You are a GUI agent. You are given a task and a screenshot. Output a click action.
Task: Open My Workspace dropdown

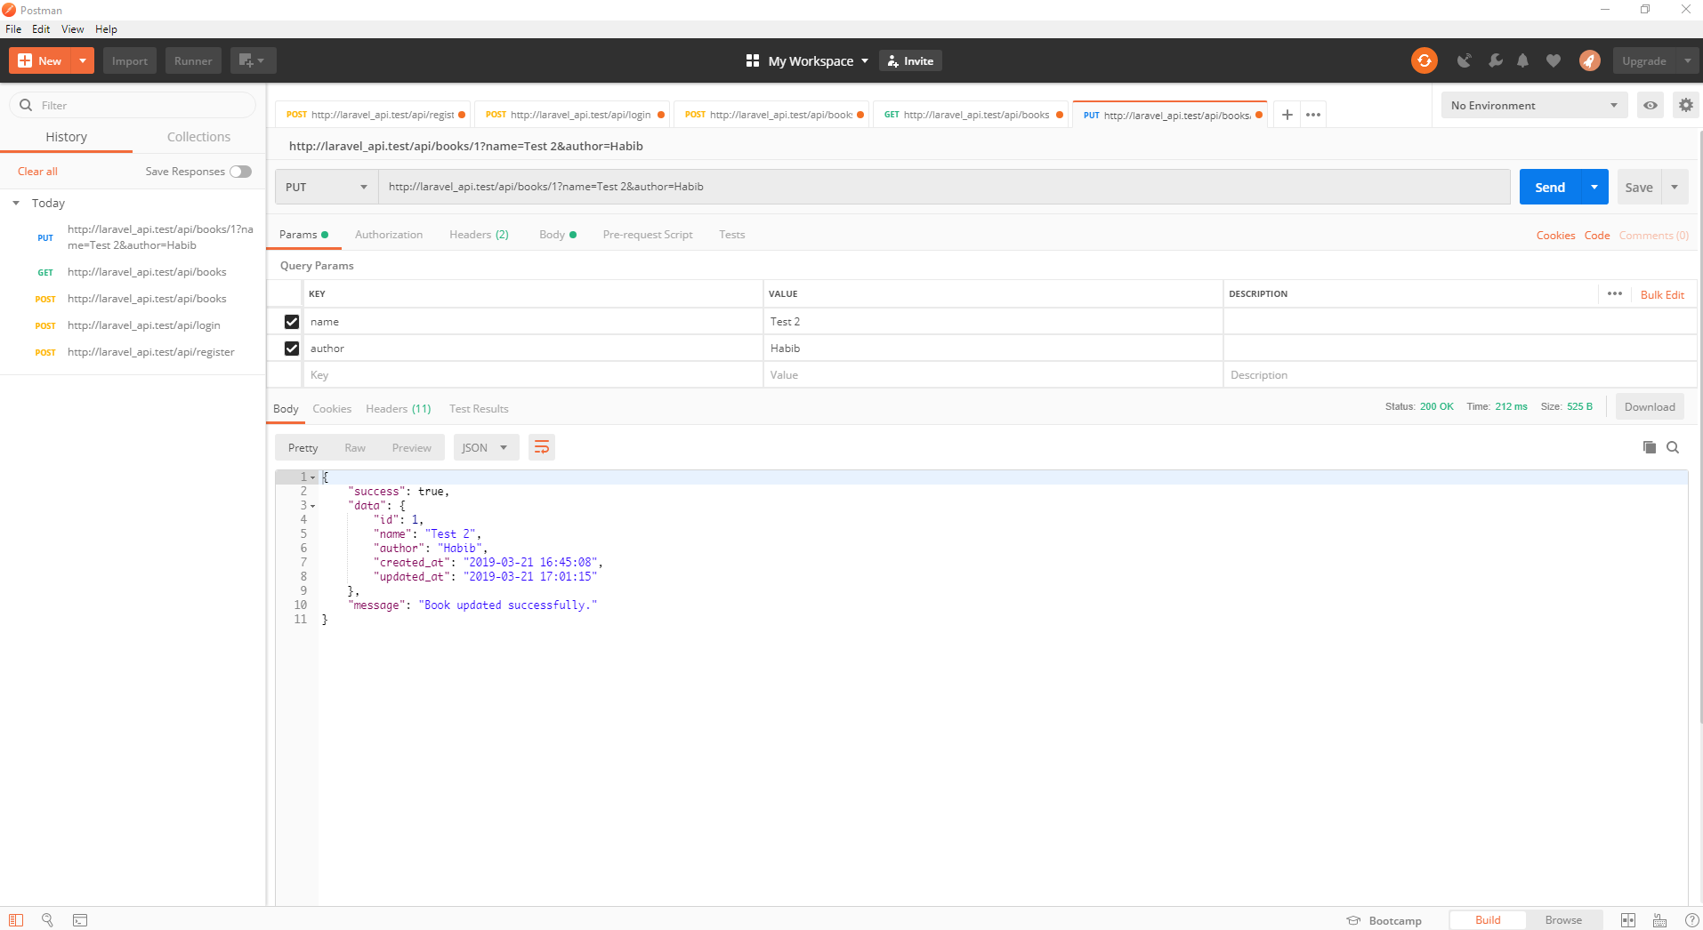coord(818,60)
